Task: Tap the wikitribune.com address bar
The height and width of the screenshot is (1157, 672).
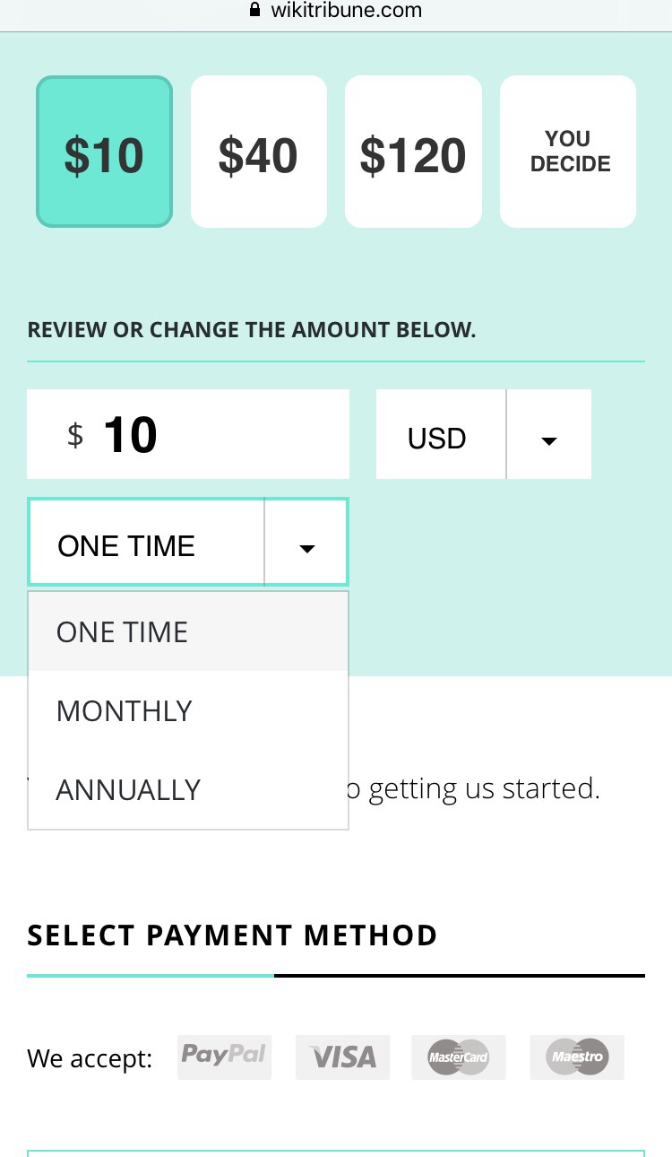Action: coord(346,11)
